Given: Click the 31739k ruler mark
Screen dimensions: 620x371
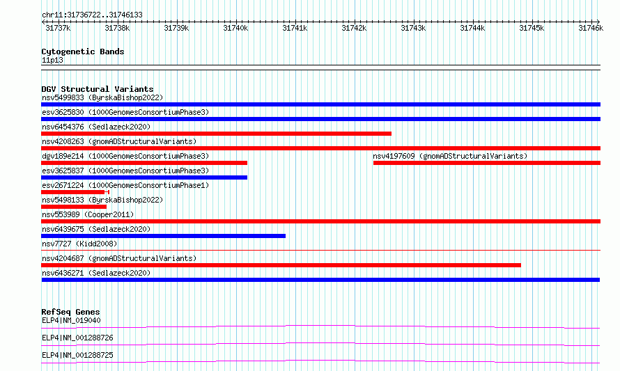Looking at the screenshot, I should point(176,28).
